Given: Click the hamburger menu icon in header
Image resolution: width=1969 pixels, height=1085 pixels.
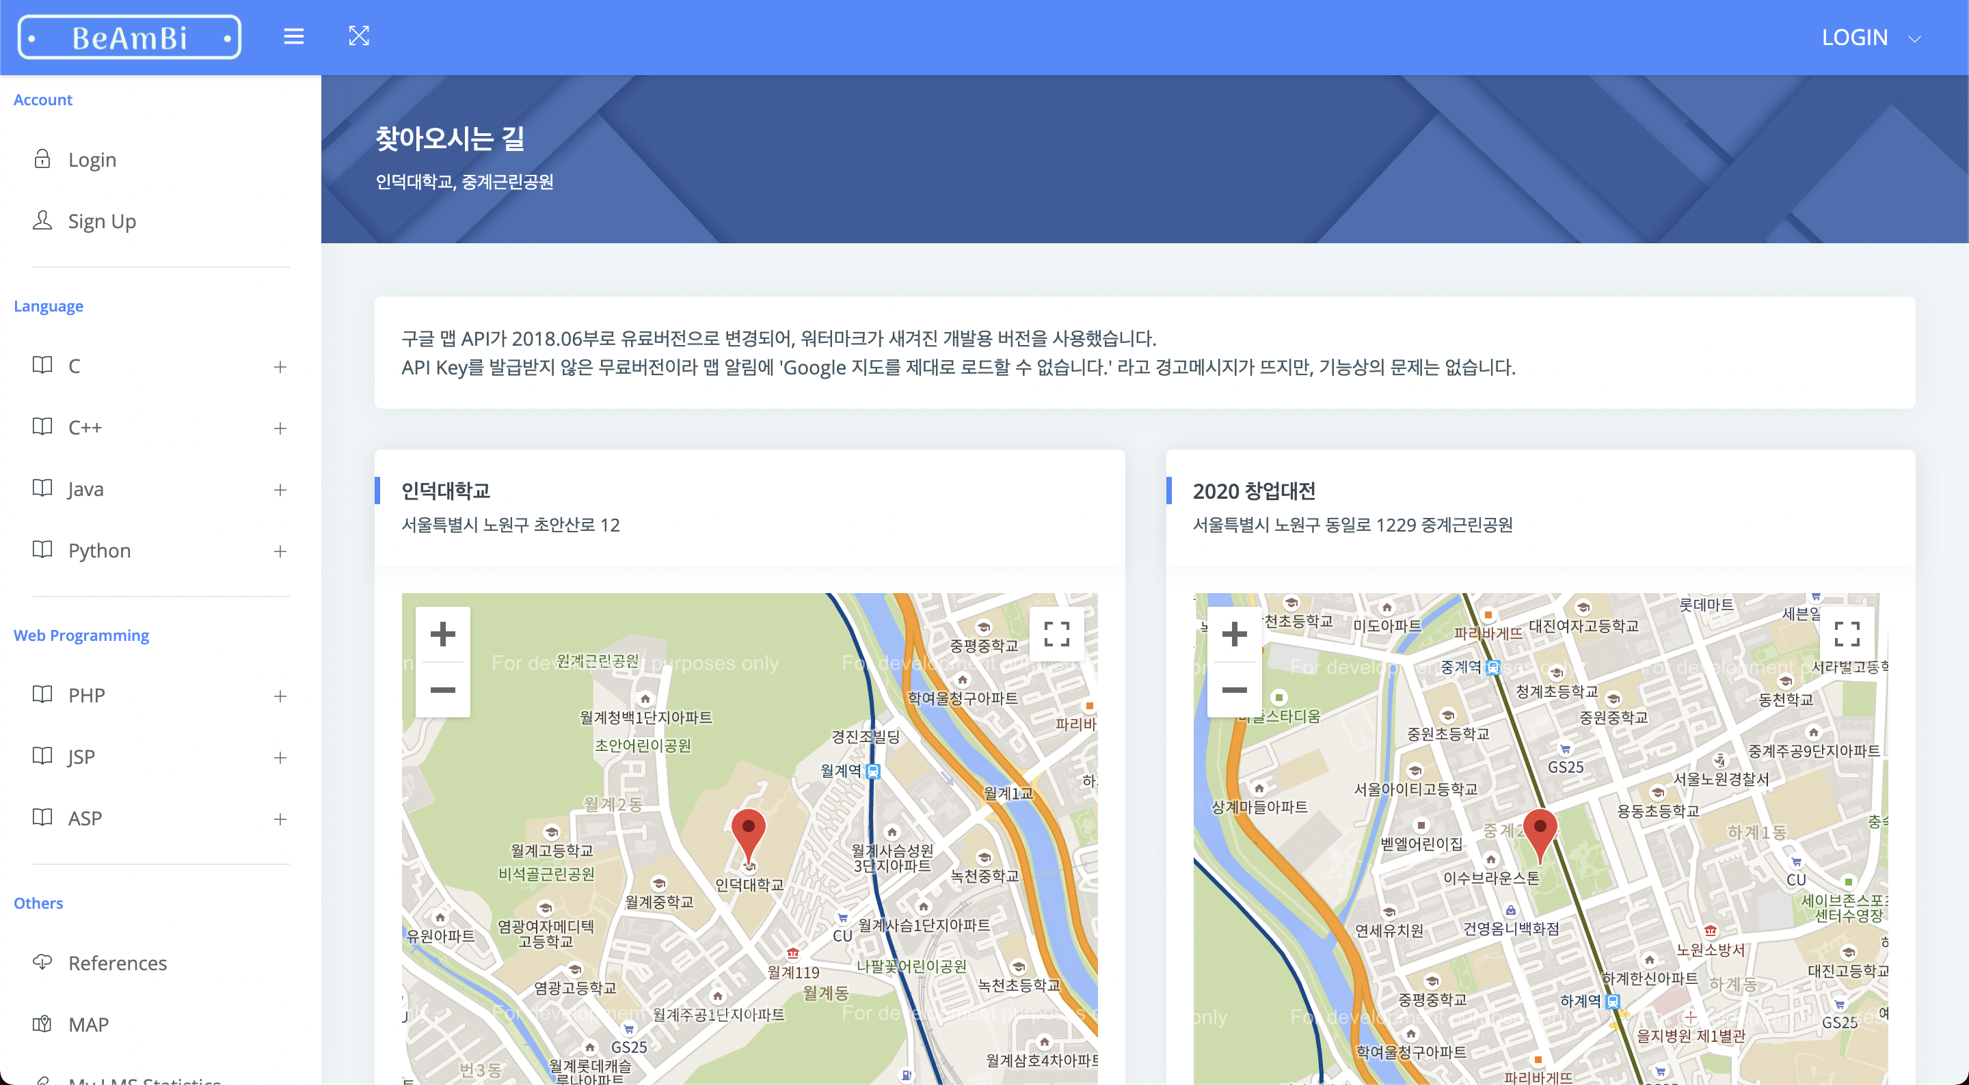Looking at the screenshot, I should pos(293,36).
